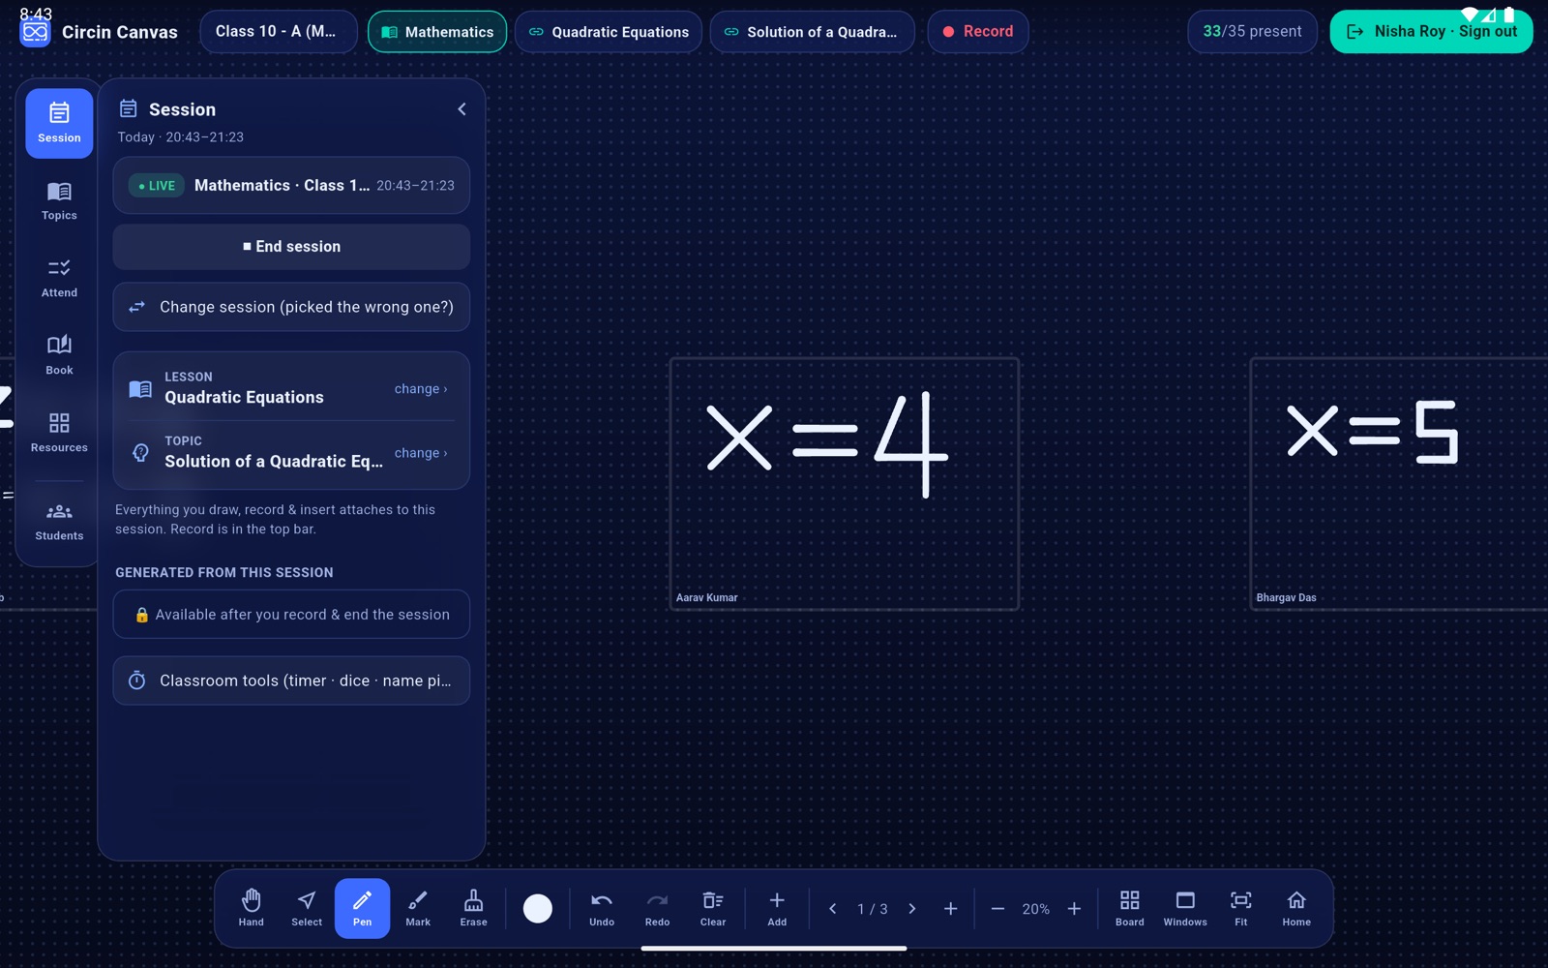
Task: Clear the canvas
Action: [x=713, y=908]
